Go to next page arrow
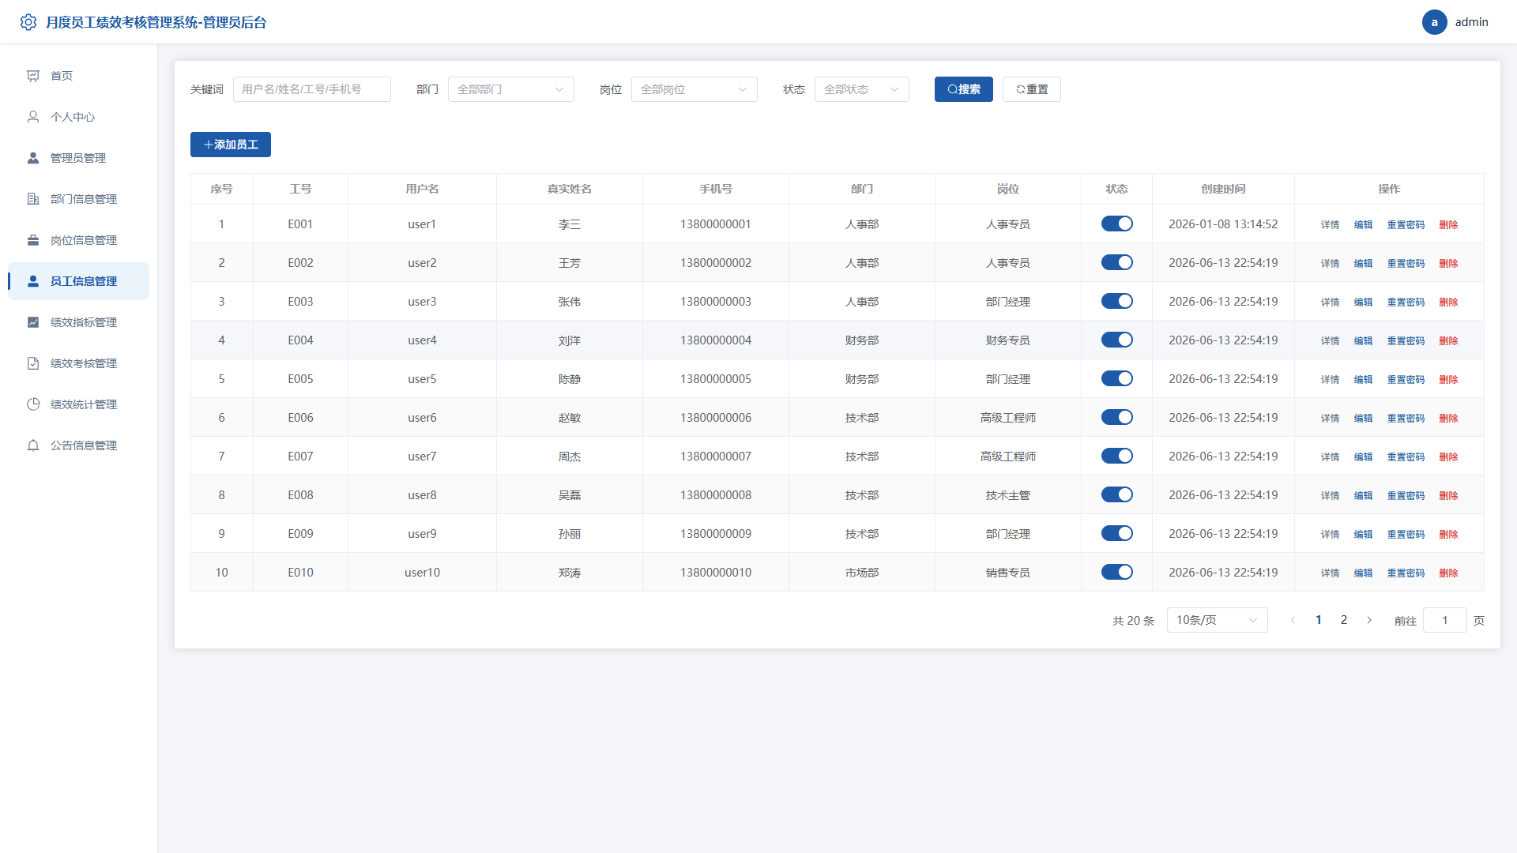This screenshot has width=1517, height=853. (1369, 620)
